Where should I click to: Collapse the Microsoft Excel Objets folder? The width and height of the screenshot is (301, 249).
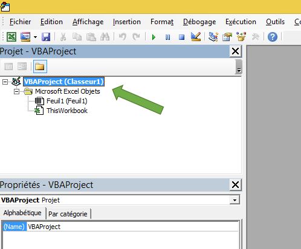[x=17, y=92]
